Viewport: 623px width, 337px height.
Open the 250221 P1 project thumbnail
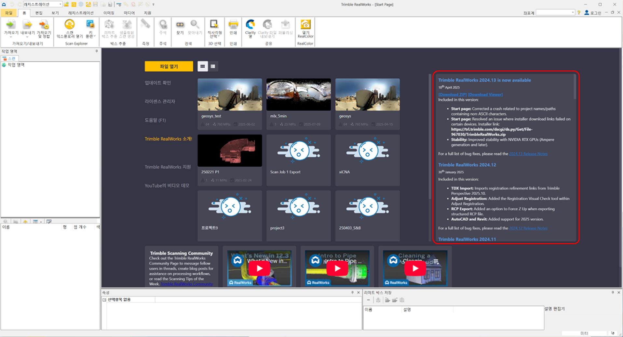pos(230,150)
